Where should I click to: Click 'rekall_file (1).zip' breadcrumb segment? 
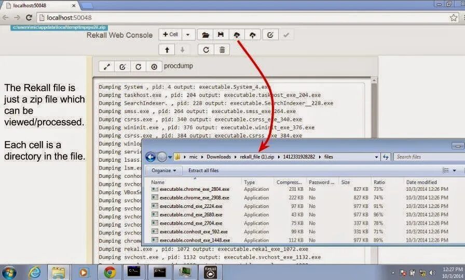tap(257, 157)
